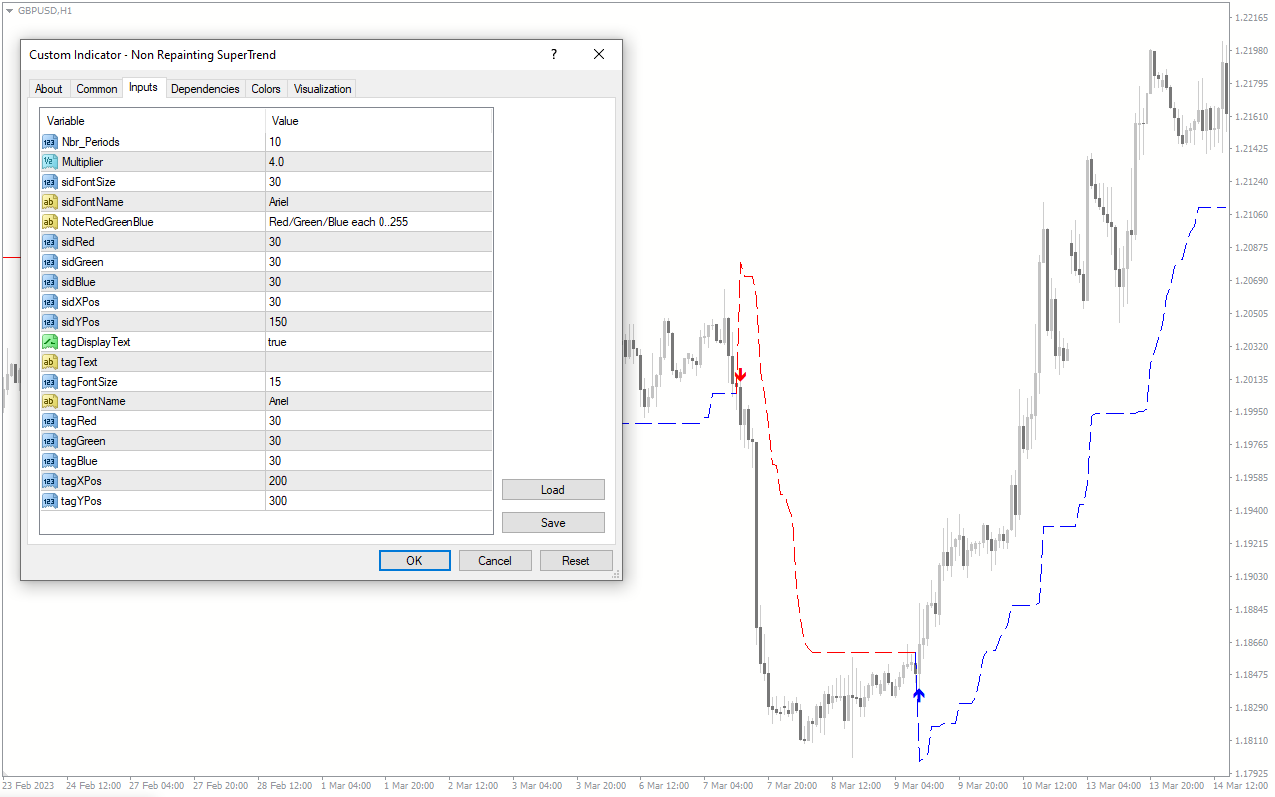1275x797 pixels.
Task: Select the tagDisplayText value true
Action: 379,342
